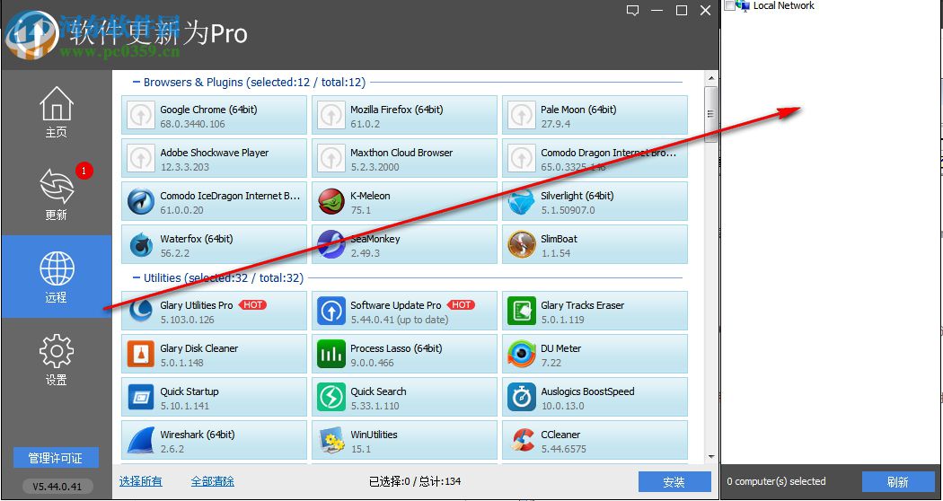Viewport: 943px width, 501px height.
Task: Collapse the Utilities group
Action: click(137, 277)
